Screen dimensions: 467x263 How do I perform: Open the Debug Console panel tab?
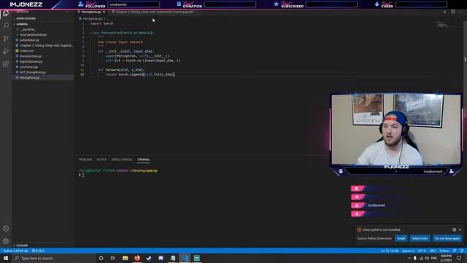[x=122, y=159]
